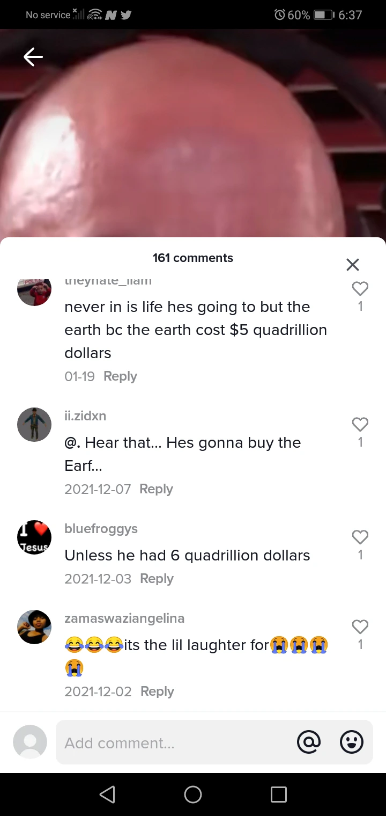The width and height of the screenshot is (386, 816).
Task: Tap Android recent apps square button
Action: point(279,795)
